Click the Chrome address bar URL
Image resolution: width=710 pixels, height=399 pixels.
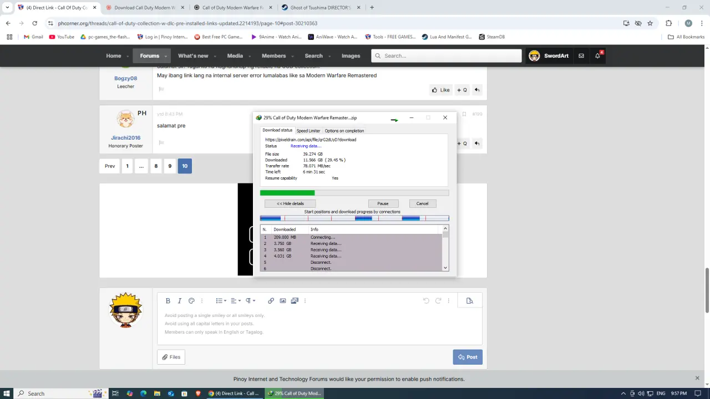[x=187, y=23]
